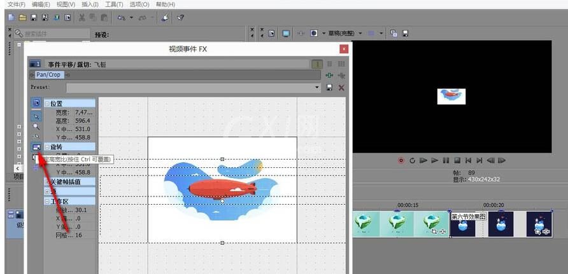Collapse the 工作区 (Workspace) section
The width and height of the screenshot is (568, 274).
coord(47,201)
